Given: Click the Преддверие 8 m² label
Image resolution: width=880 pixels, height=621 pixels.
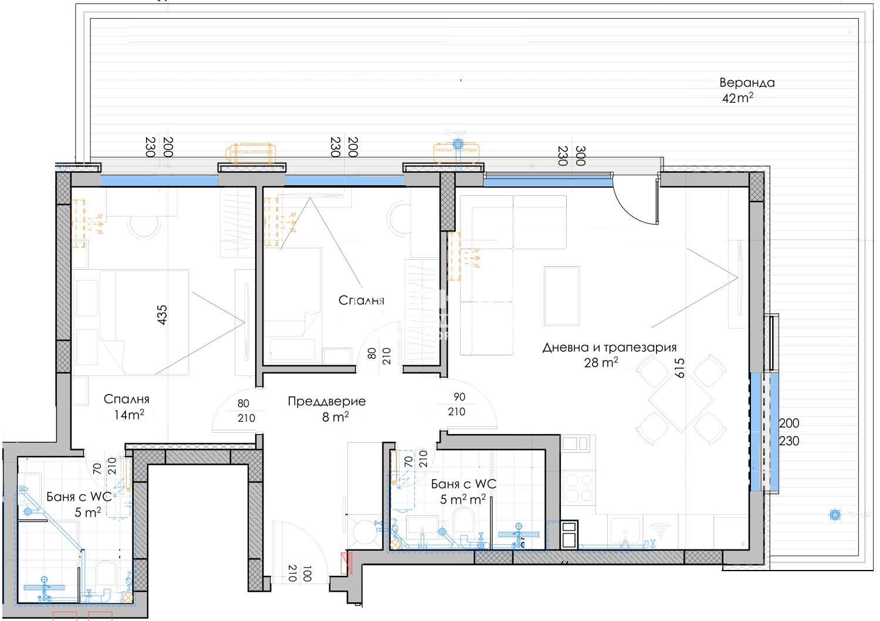Looking at the screenshot, I should pos(327,409).
